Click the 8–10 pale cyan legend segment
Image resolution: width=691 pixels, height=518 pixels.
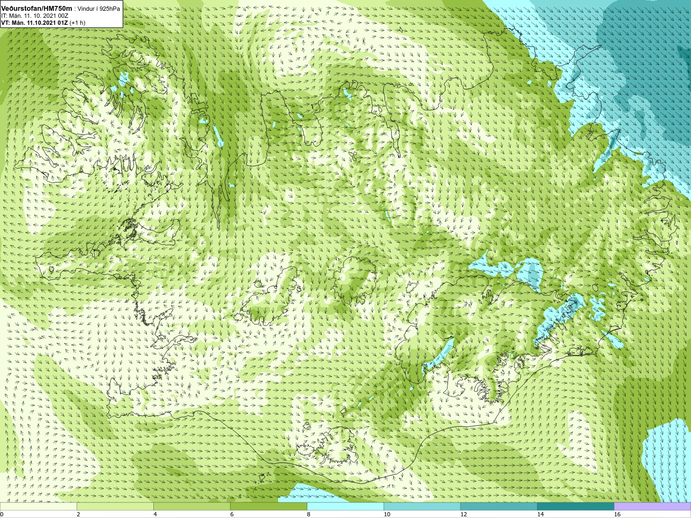click(x=345, y=507)
